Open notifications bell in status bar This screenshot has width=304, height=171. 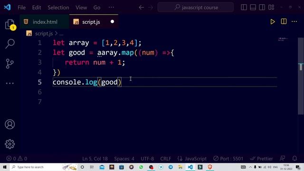point(294,159)
